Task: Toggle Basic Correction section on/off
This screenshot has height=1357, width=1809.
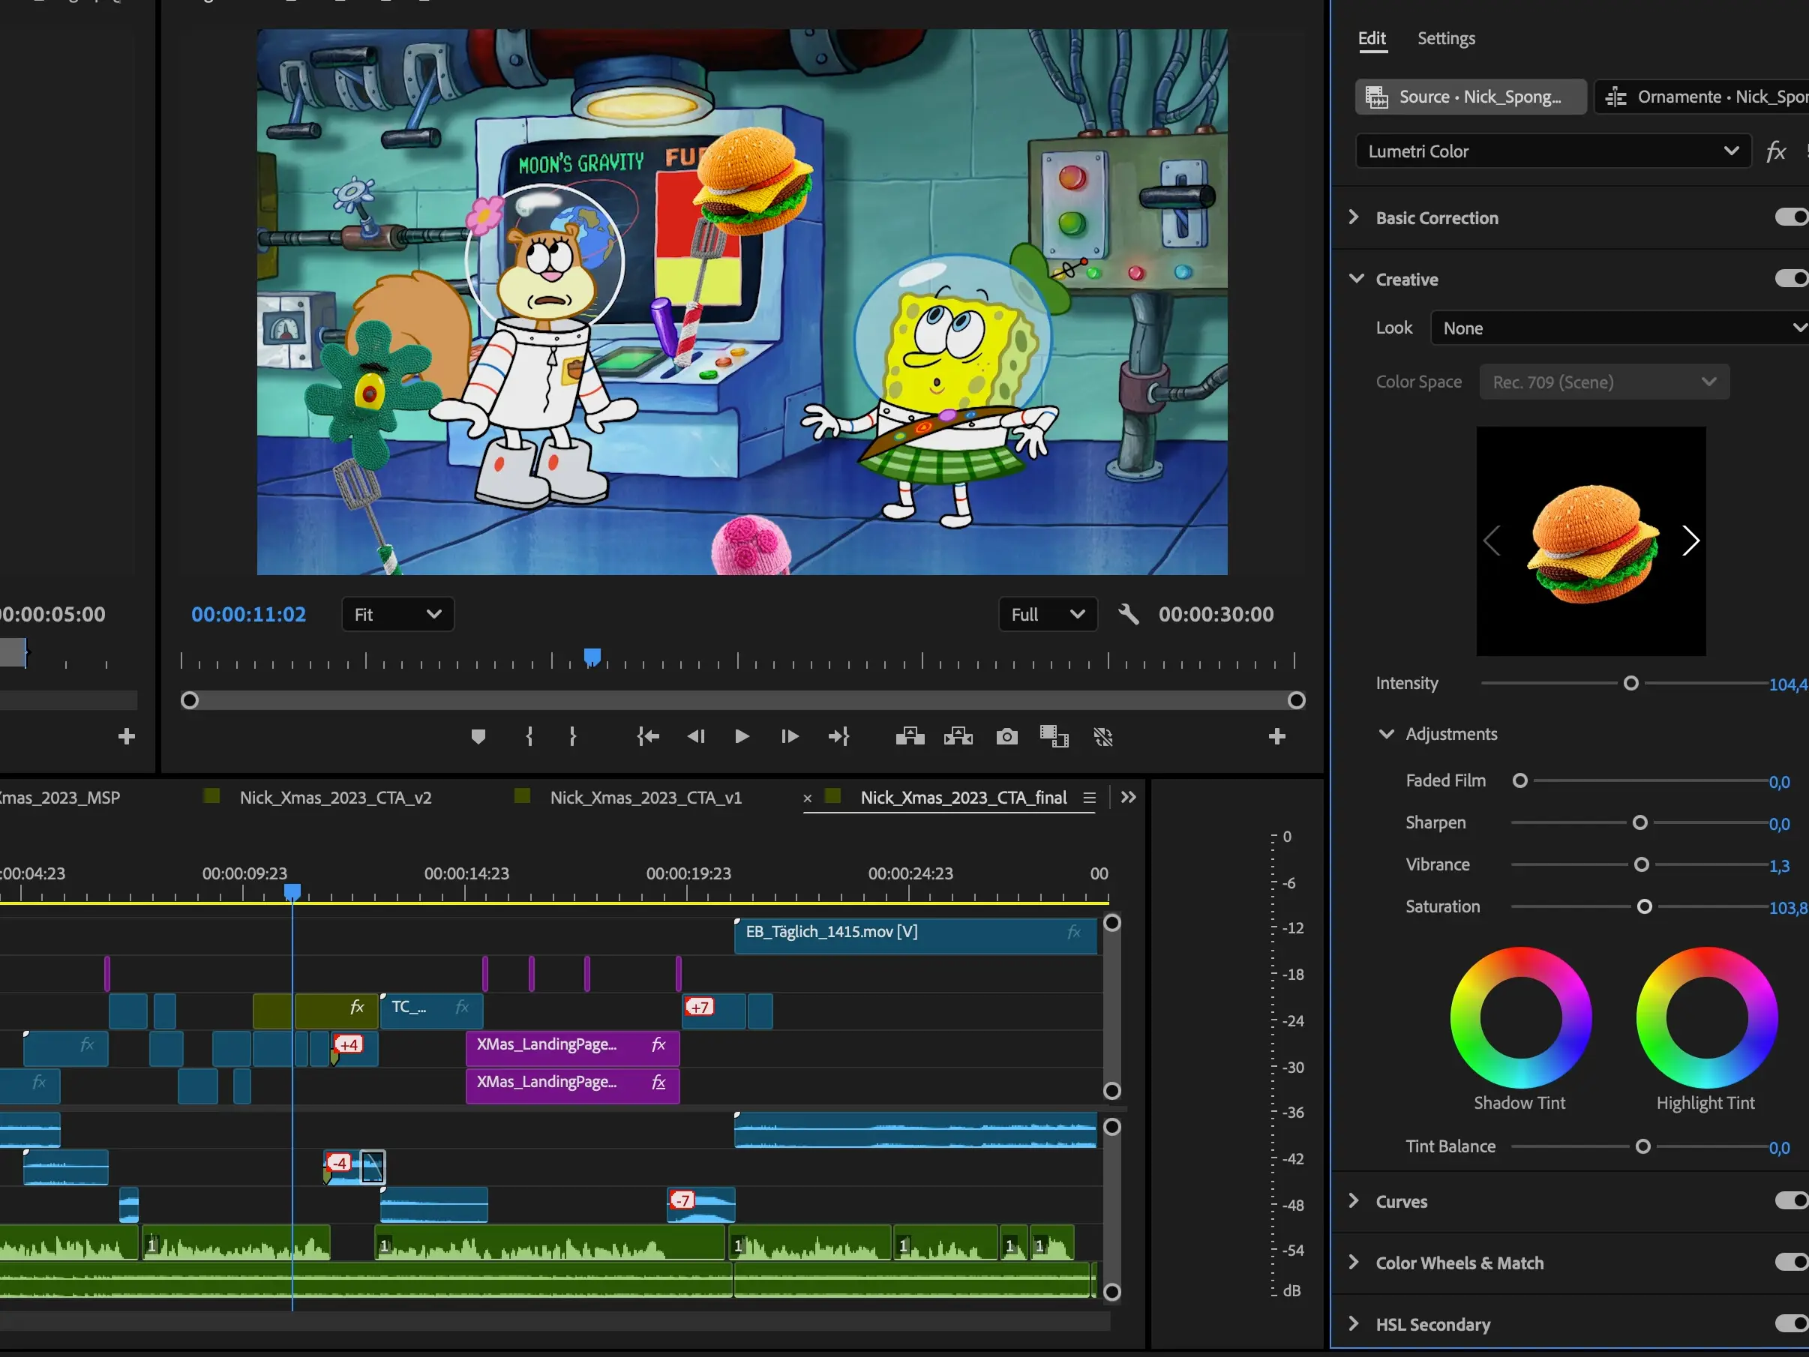Action: pos(1791,217)
